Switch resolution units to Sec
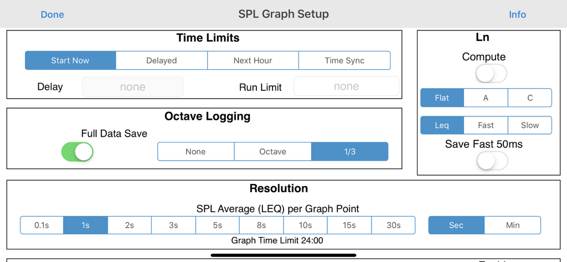 click(x=456, y=225)
